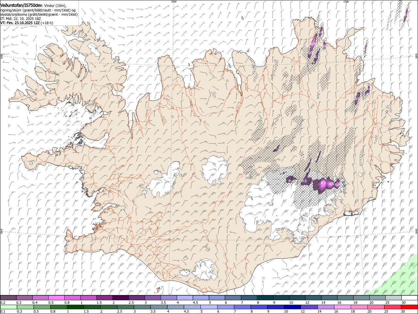Click the 0.6 snowfall value on the map

click(x=331, y=184)
